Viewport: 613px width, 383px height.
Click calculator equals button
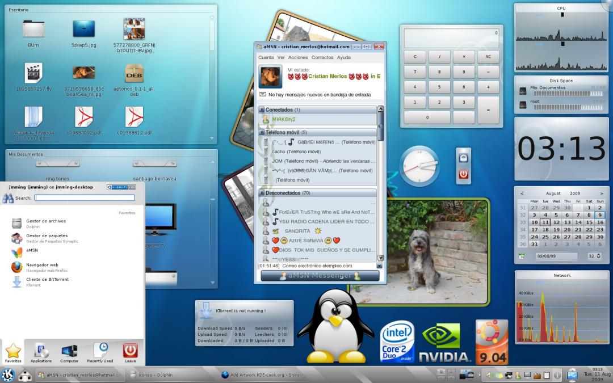(488, 110)
